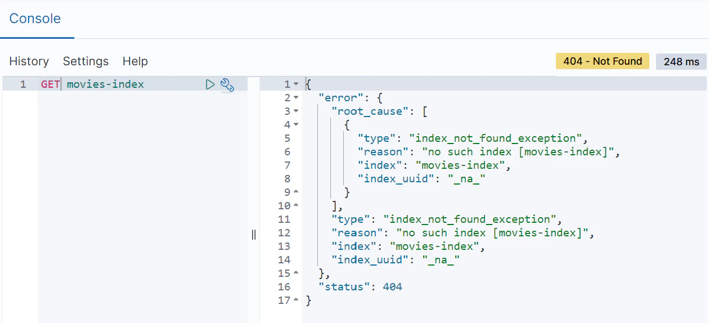Switch to the Console tab
The image size is (709, 323).
[35, 18]
